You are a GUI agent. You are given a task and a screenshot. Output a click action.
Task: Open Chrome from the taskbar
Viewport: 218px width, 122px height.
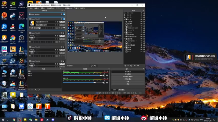[x=14, y=120]
